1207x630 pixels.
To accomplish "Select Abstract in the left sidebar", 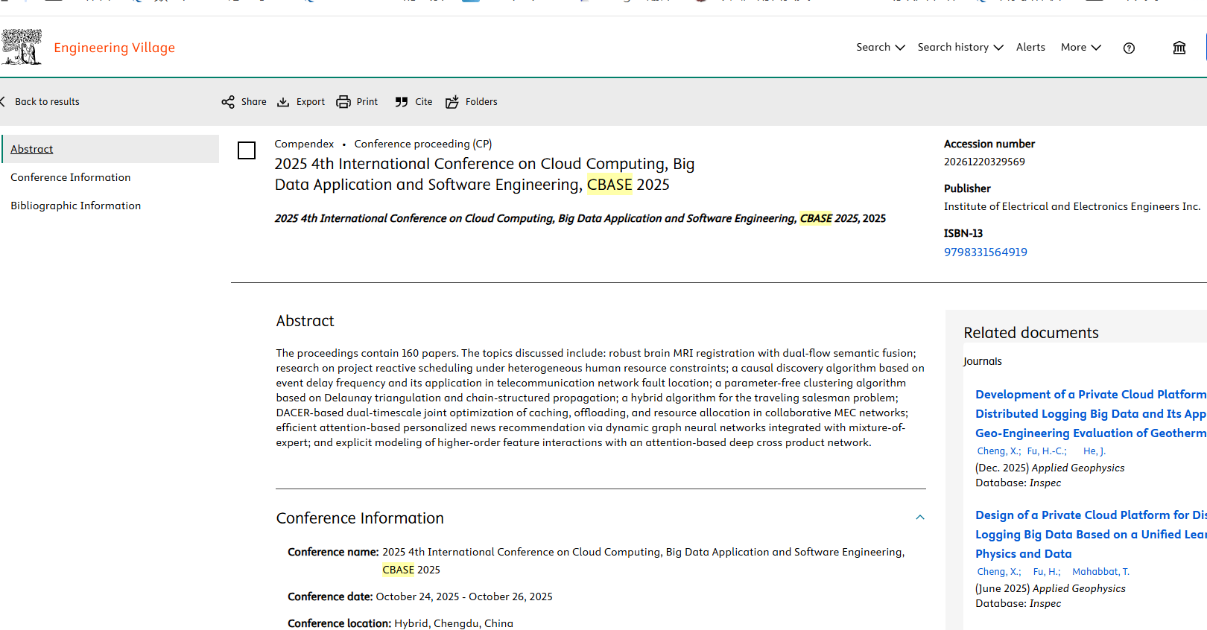I will (32, 149).
